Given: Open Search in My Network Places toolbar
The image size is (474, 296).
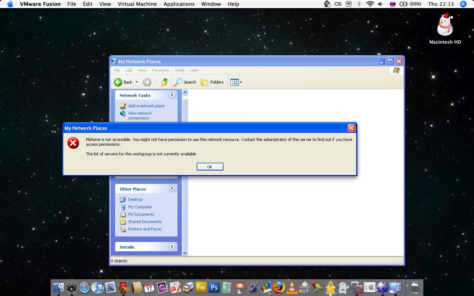Looking at the screenshot, I should [x=185, y=82].
